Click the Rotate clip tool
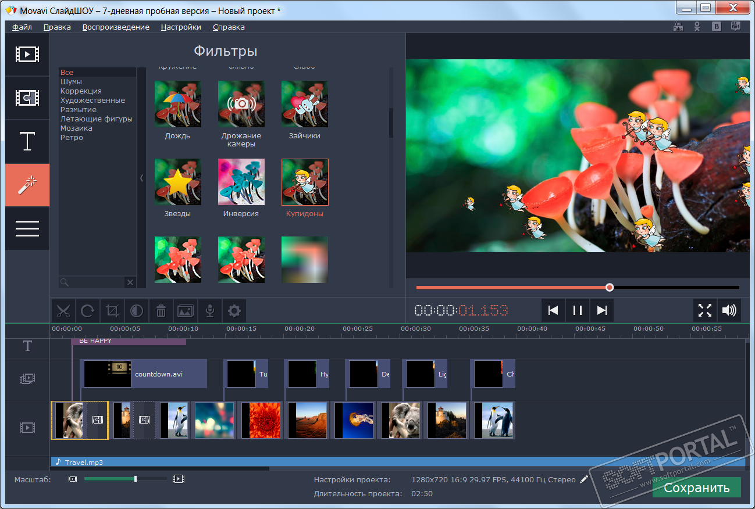This screenshot has width=755, height=509. click(x=88, y=311)
